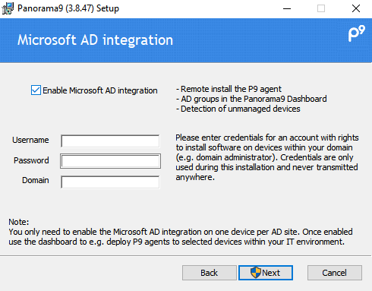This screenshot has height=291, width=372.
Task: Click the Username label
Action: click(30, 140)
